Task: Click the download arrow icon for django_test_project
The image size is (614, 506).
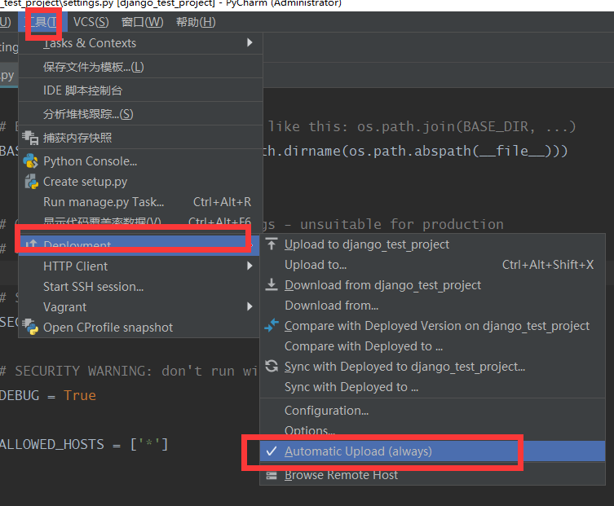Action: [272, 285]
